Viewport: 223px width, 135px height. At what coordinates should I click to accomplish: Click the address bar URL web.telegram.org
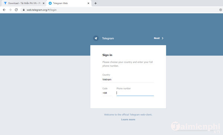tap(42, 10)
